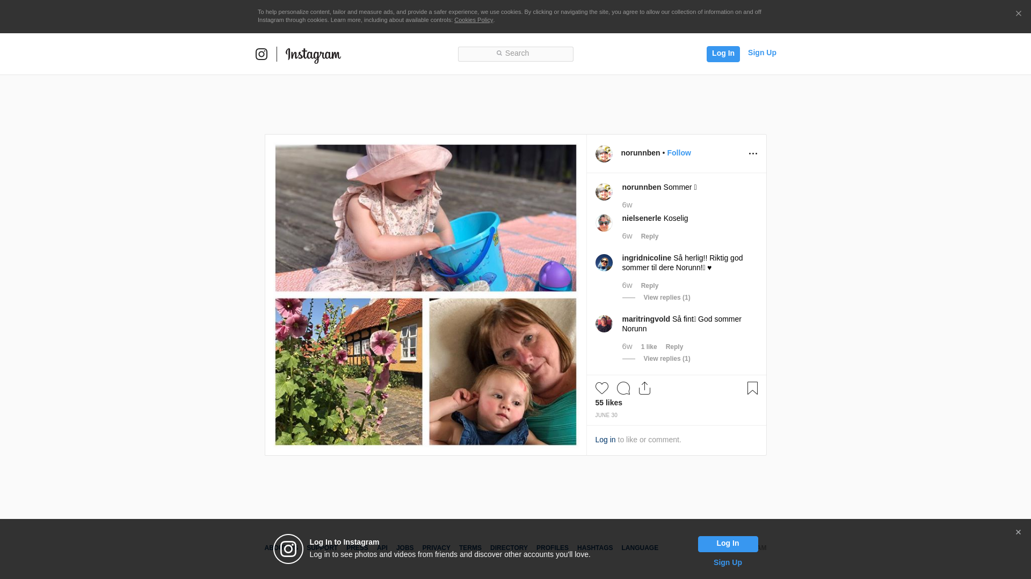The width and height of the screenshot is (1031, 579).
Task: Reply to maritringvold's comment
Action: (674, 347)
